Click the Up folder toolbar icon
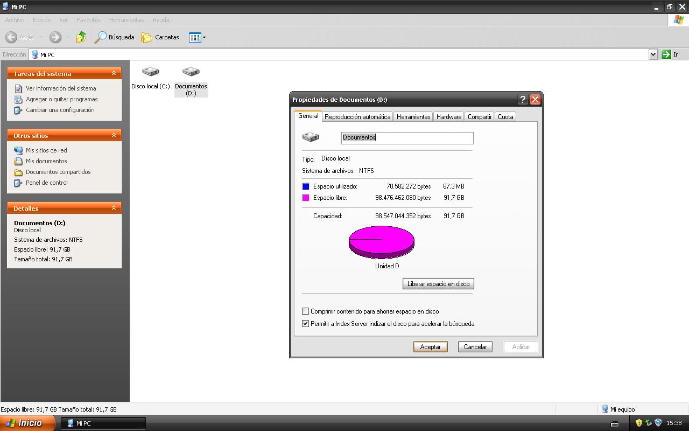 (x=81, y=37)
